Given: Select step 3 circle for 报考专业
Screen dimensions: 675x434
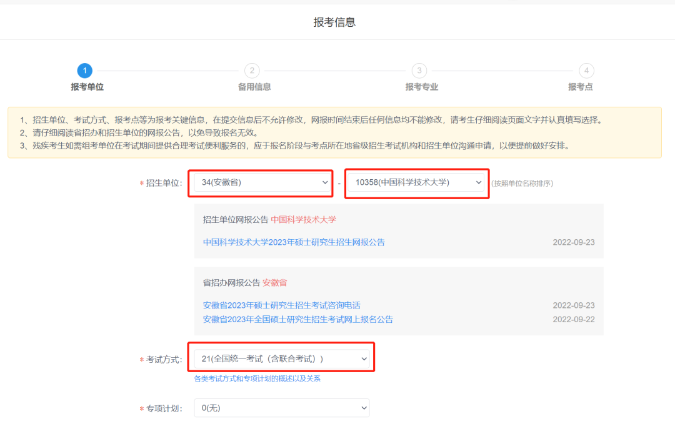Looking at the screenshot, I should (419, 71).
